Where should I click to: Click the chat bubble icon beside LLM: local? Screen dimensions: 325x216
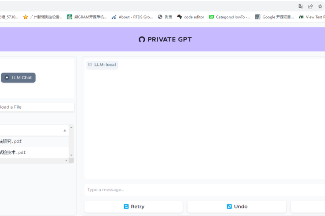coord(90,65)
